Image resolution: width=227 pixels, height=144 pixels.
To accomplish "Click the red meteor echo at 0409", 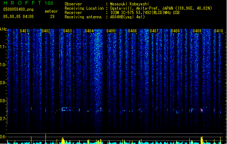I will tap(202, 110).
